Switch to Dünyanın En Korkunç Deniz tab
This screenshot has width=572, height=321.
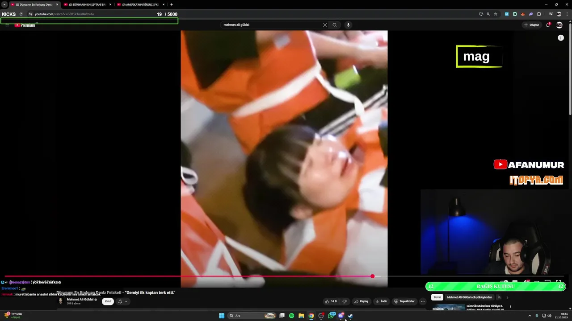tap(34, 4)
